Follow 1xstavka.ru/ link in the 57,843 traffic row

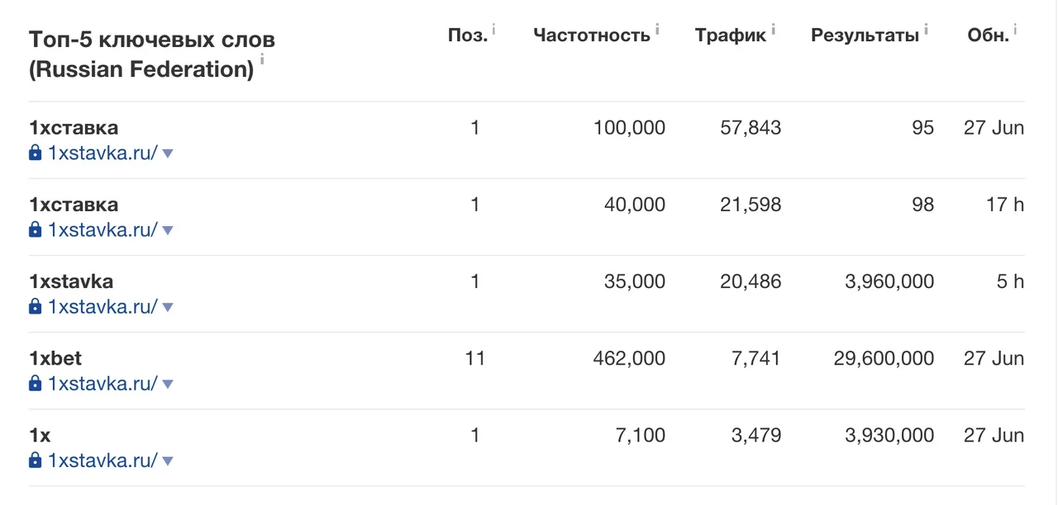[102, 153]
